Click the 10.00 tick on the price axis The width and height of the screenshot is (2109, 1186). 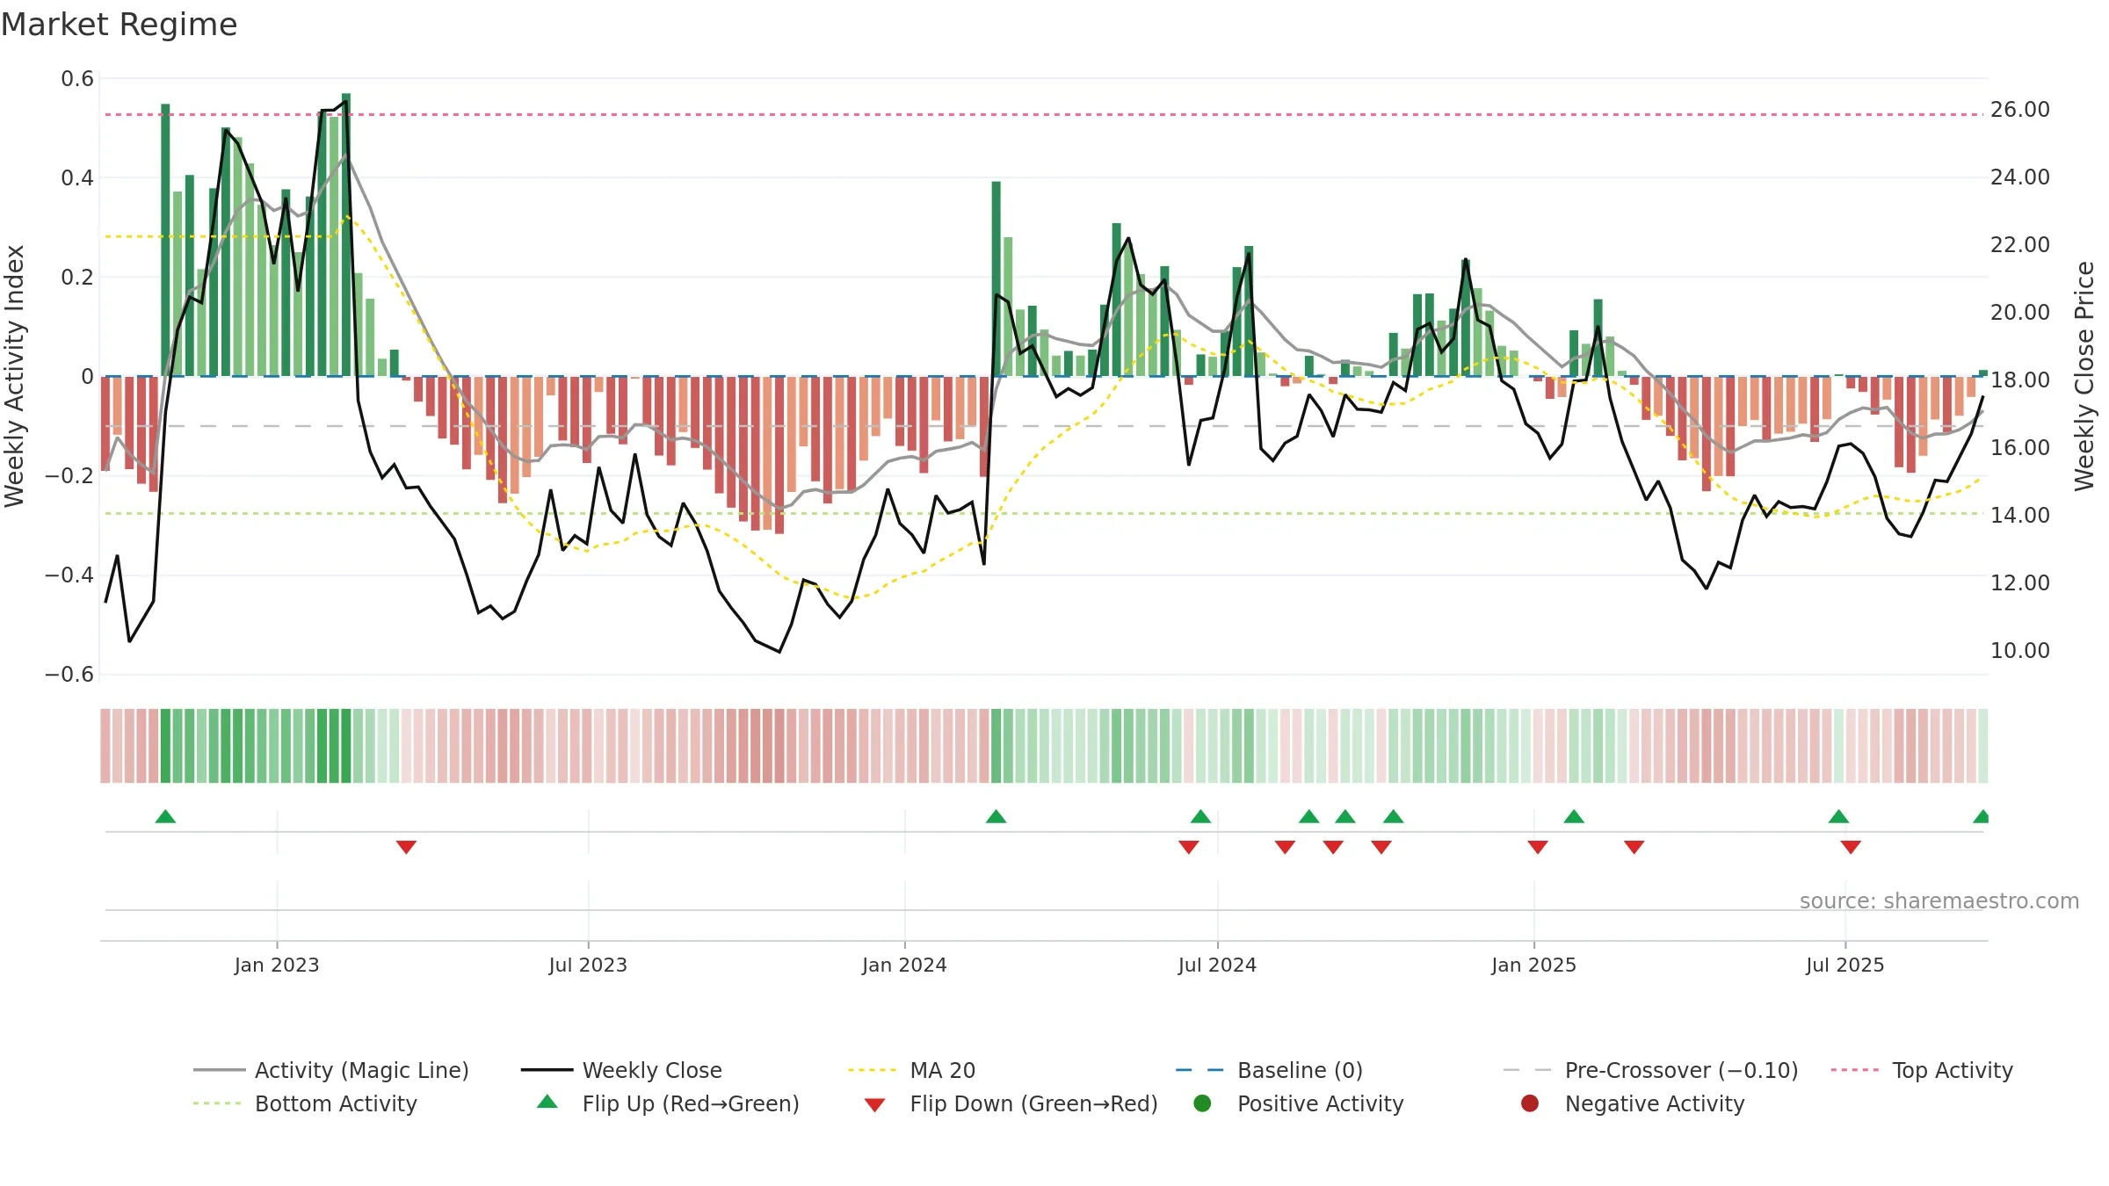tap(2020, 651)
